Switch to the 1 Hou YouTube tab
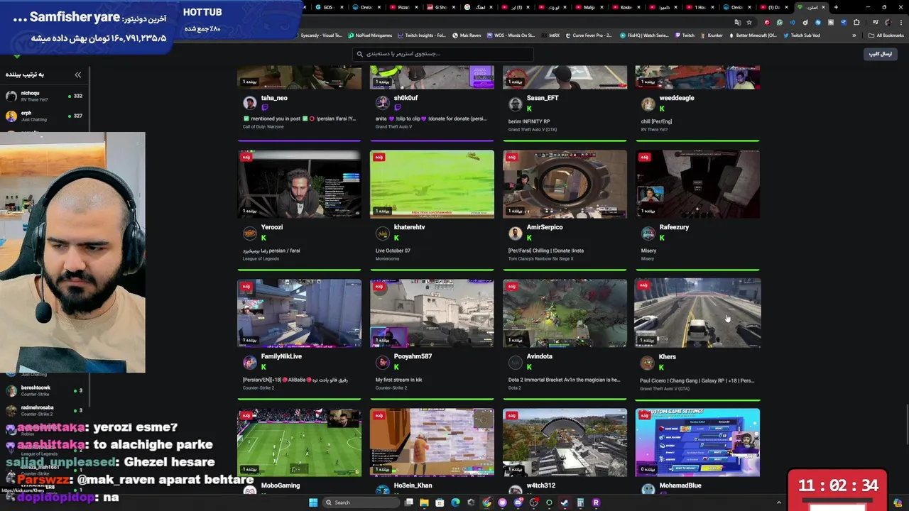Screen dimensions: 909x511 pyautogui.click(x=700, y=7)
